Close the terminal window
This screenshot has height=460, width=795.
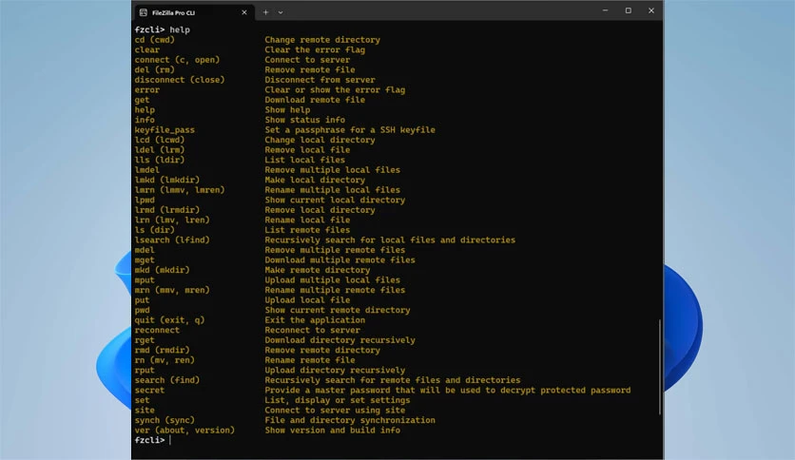(651, 10)
